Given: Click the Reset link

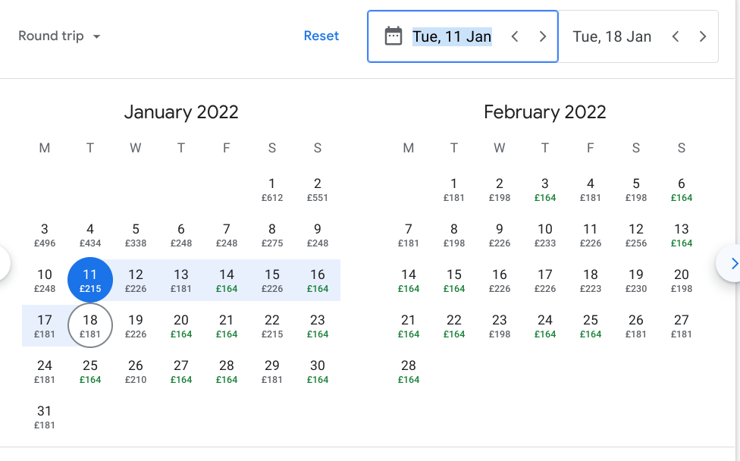Looking at the screenshot, I should (321, 36).
